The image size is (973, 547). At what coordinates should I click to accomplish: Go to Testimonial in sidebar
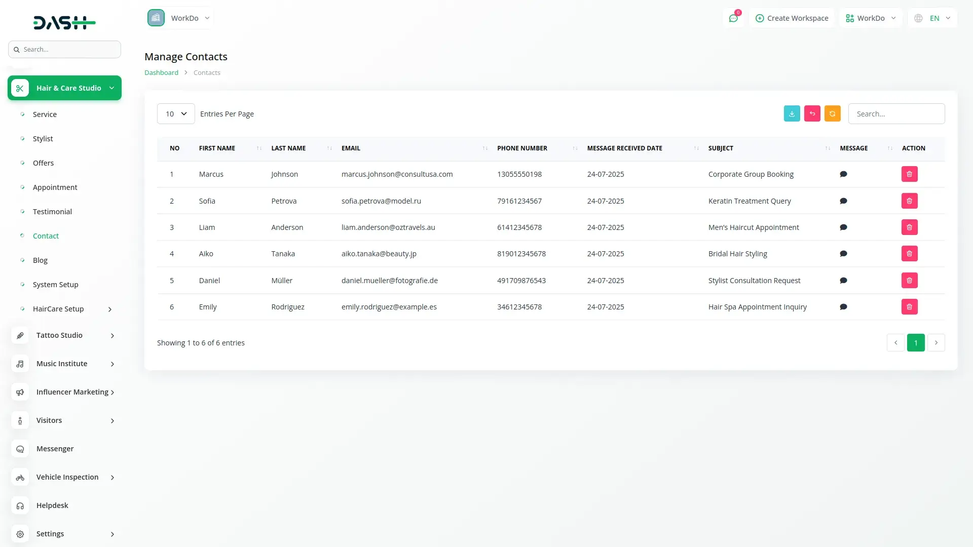(52, 212)
